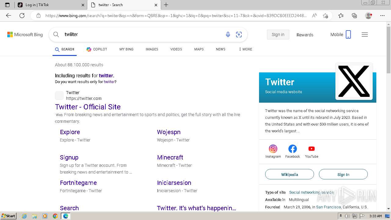The height and width of the screenshot is (220, 391).
Task: Click the Wikipedia button in Twitter panel
Action: pos(290,174)
